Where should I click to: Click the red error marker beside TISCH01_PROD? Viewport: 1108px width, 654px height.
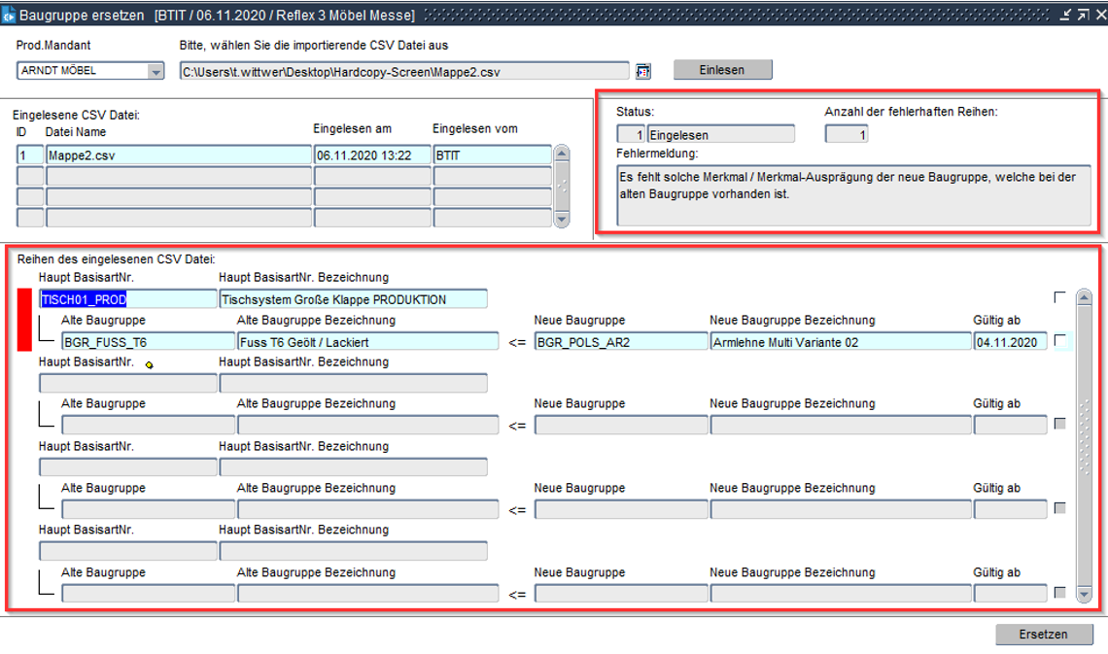(x=25, y=320)
